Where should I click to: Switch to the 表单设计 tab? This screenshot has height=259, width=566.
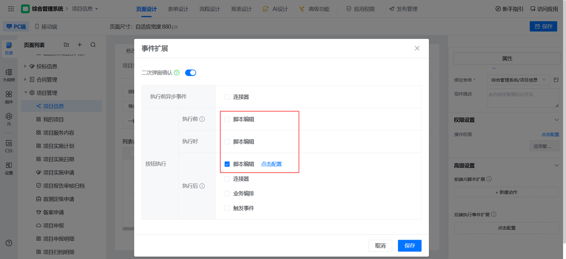click(178, 9)
